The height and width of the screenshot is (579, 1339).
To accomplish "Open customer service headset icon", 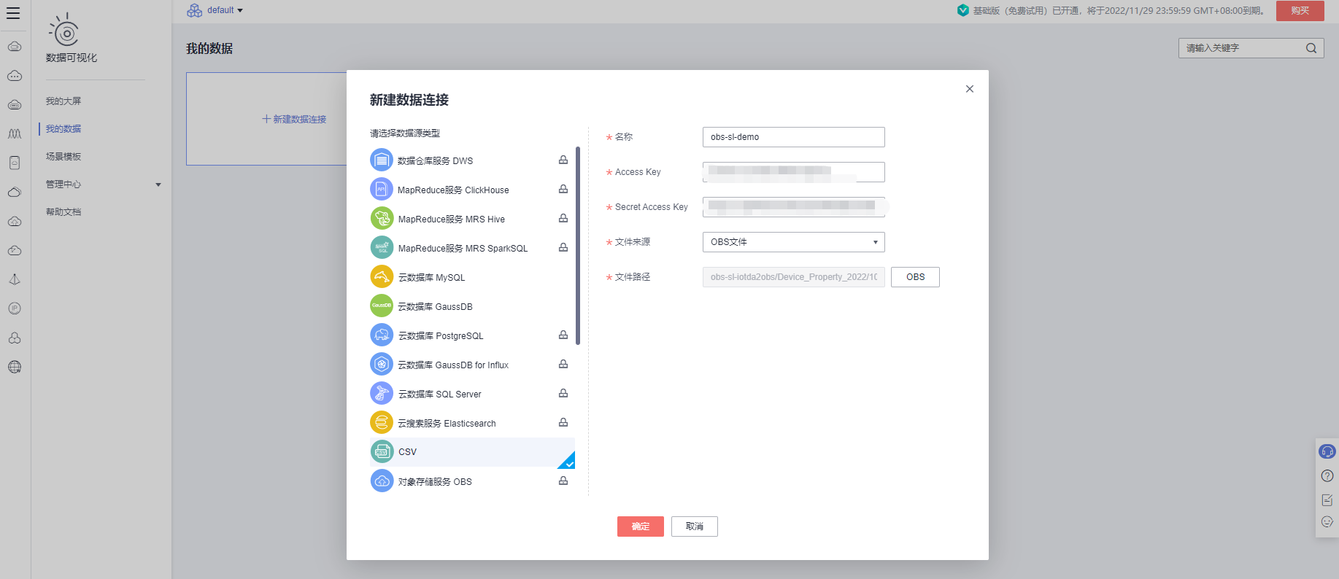I will pyautogui.click(x=1327, y=451).
